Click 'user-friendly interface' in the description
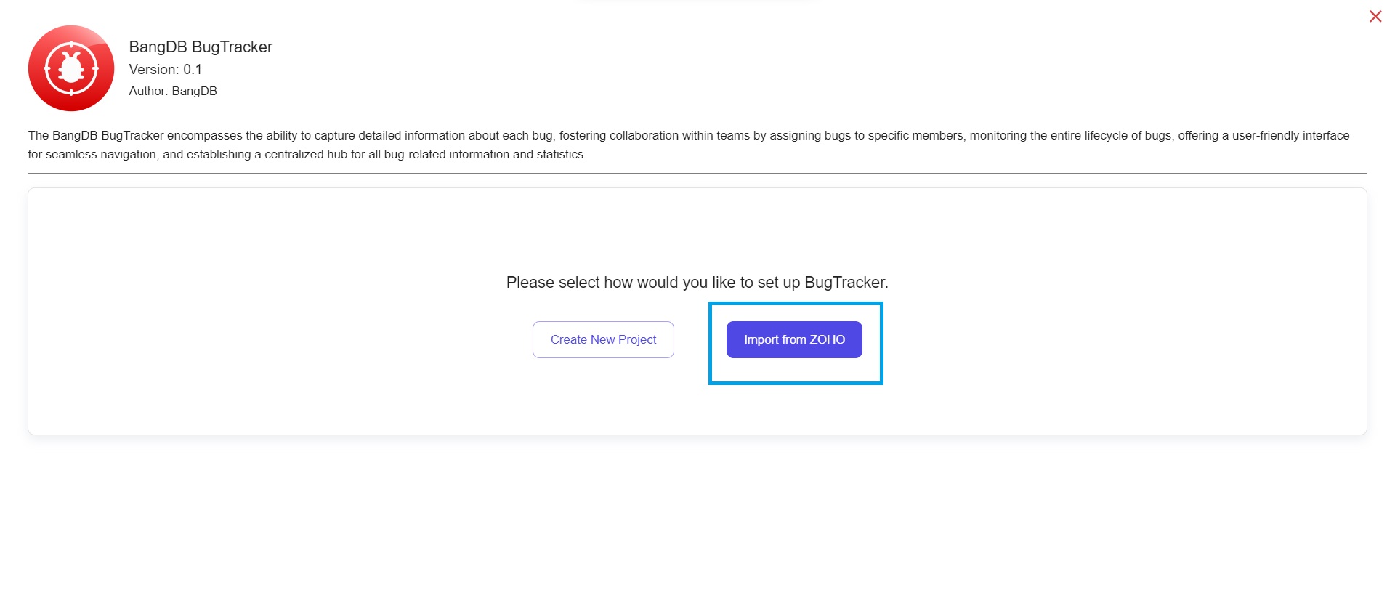1395x598 pixels. pyautogui.click(x=1290, y=135)
